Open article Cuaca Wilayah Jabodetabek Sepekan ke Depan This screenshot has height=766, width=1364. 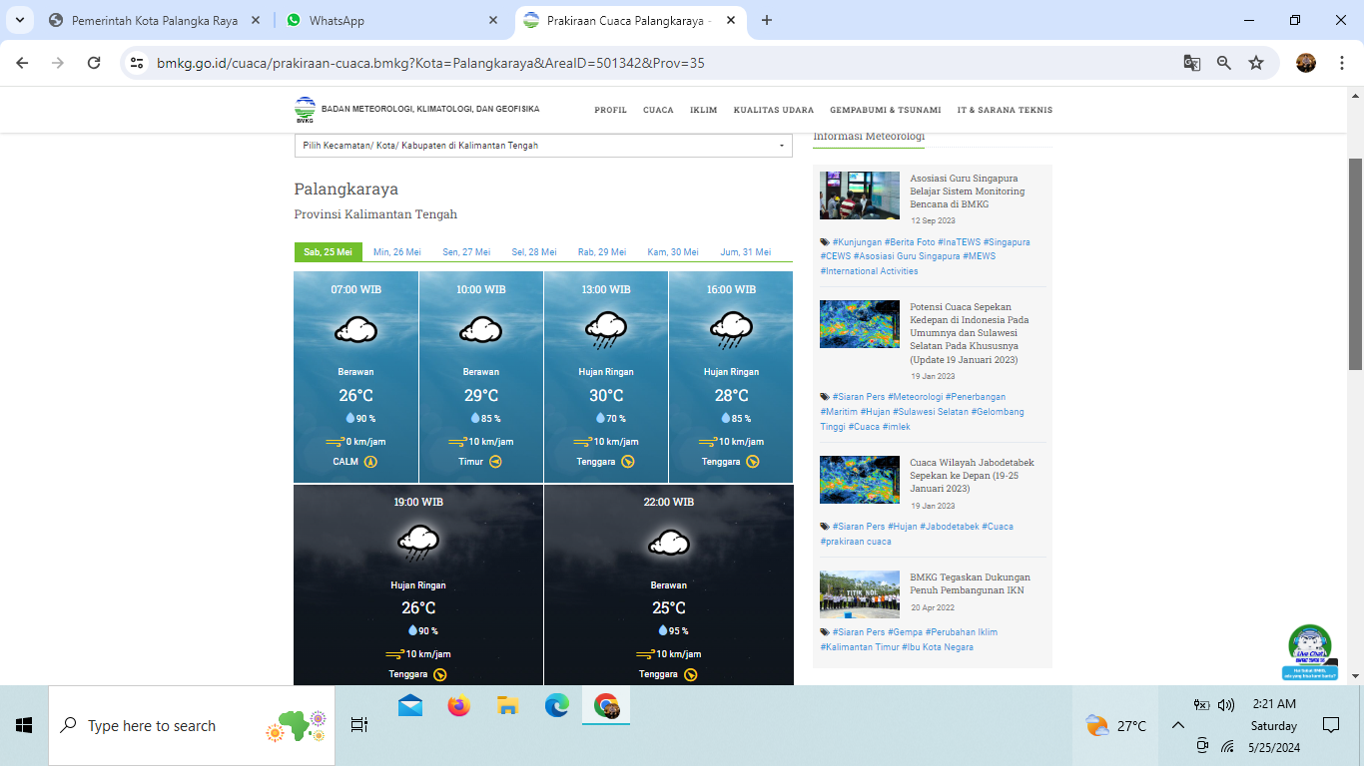click(x=972, y=476)
